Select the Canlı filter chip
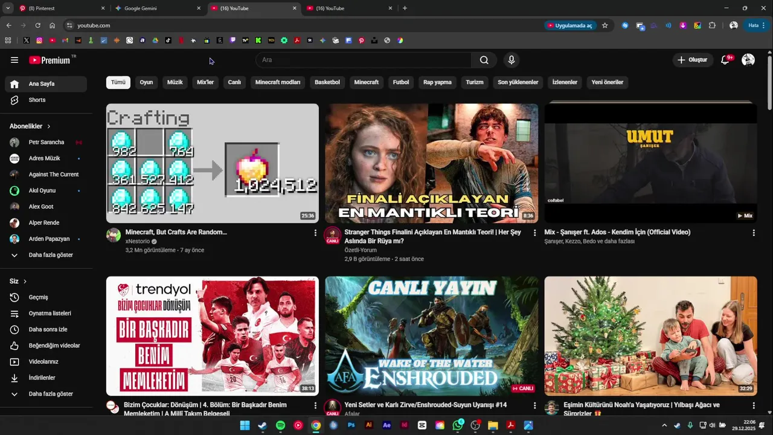 (x=234, y=82)
